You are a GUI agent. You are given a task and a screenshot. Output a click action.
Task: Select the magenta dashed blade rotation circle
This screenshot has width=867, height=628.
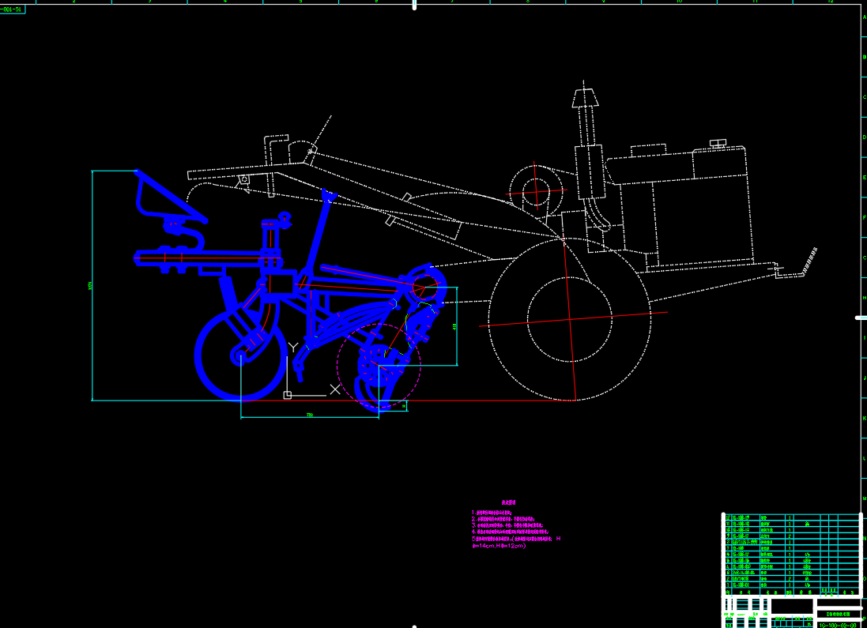379,367
